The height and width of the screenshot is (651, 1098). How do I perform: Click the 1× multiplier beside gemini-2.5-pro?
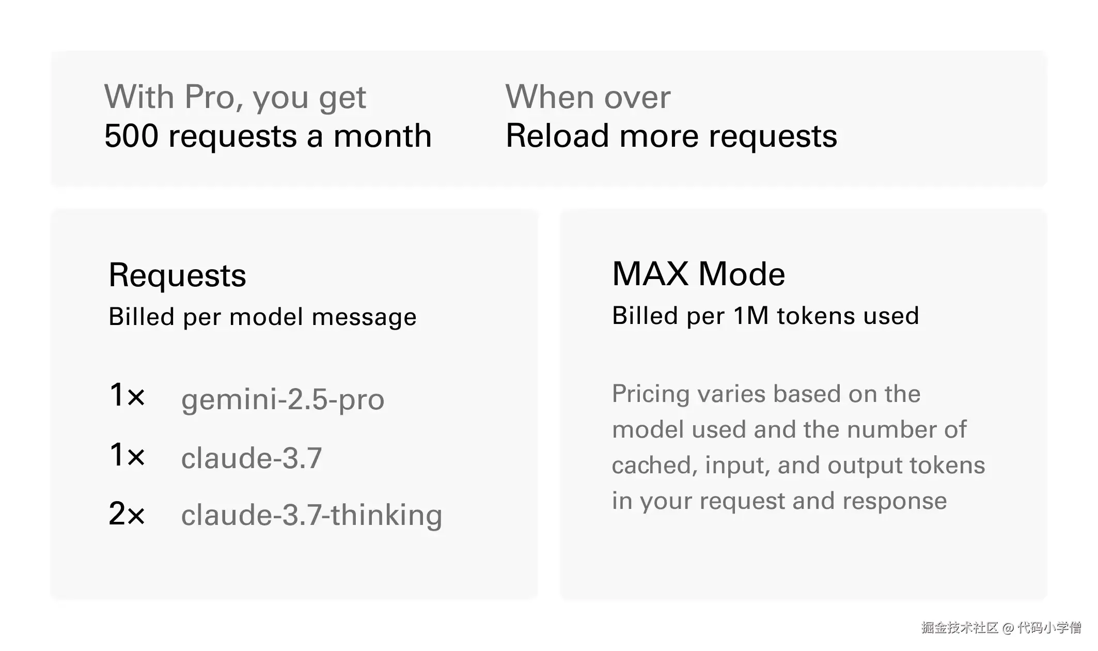click(127, 395)
